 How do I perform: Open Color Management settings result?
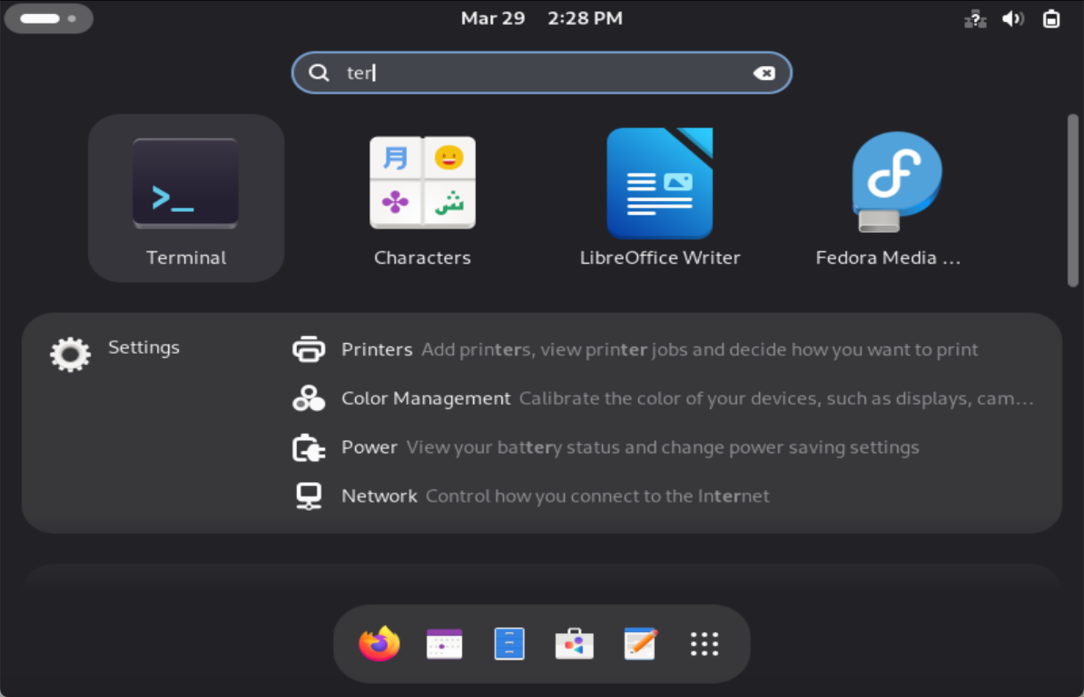pos(426,398)
